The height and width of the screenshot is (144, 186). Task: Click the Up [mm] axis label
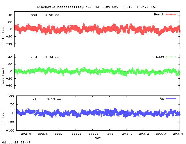point(3,118)
